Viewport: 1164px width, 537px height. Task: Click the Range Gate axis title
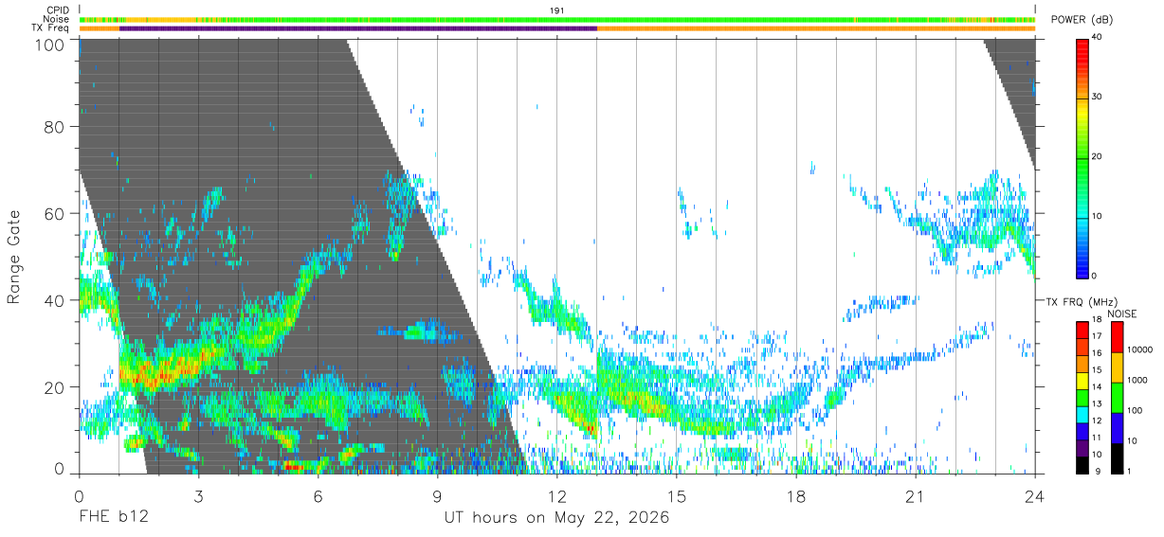14,258
